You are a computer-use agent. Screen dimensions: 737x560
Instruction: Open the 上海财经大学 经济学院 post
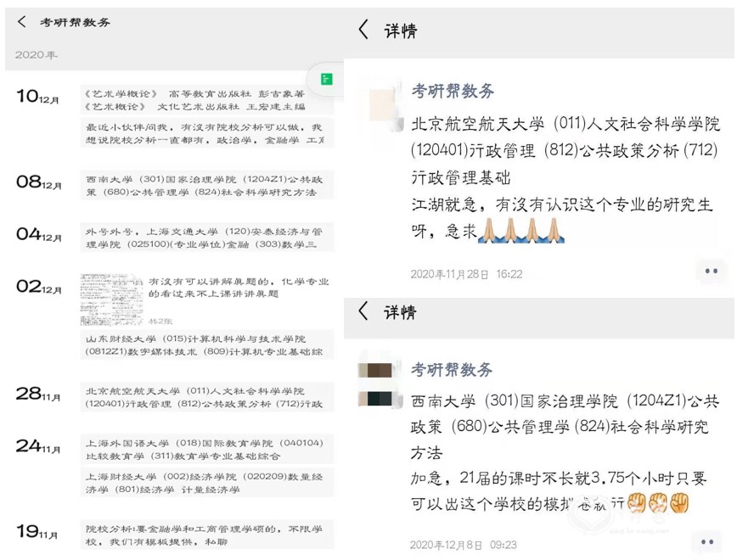(x=207, y=483)
